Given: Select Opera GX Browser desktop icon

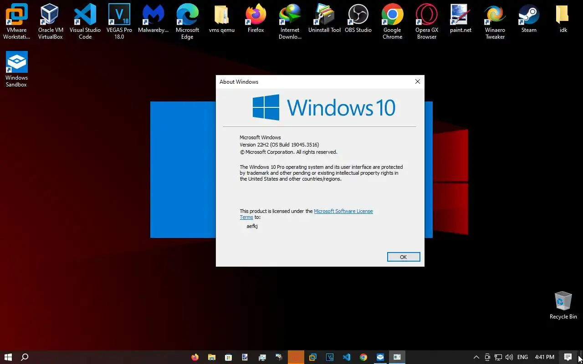Looking at the screenshot, I should tap(427, 21).
